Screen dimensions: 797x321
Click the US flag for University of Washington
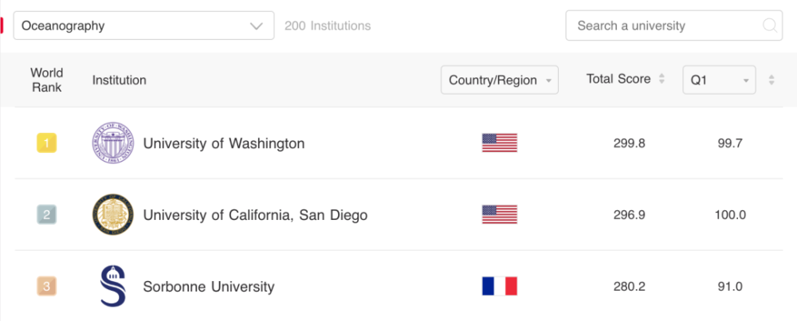coord(500,143)
